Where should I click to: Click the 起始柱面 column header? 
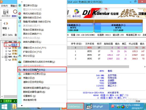tap(108, 44)
